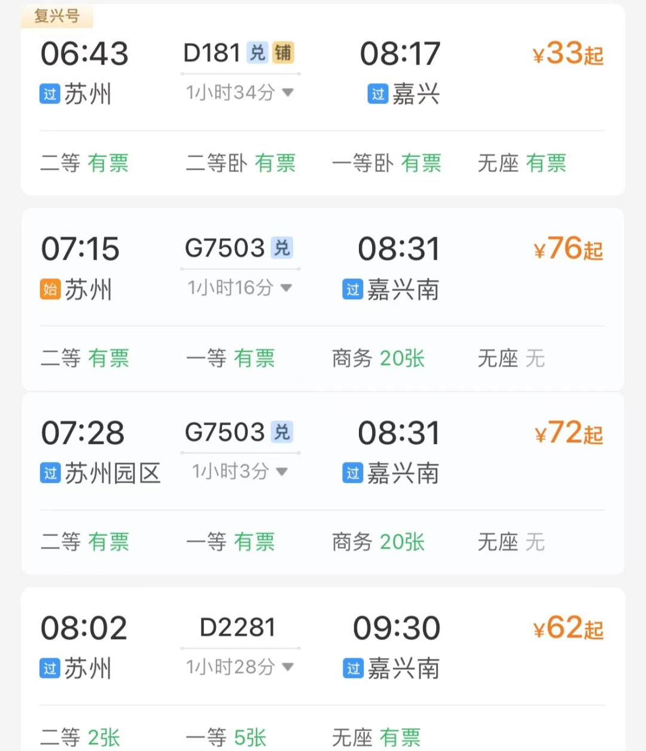Select 一等卧 有票 on train D181
Viewport: 646px width, 751px height.
coord(386,163)
